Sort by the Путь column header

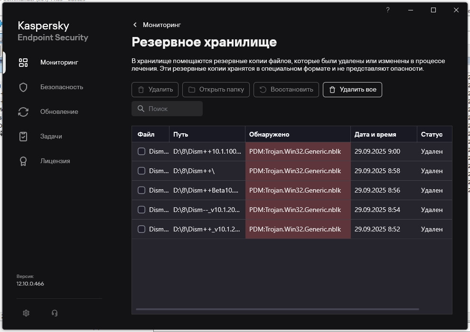207,134
